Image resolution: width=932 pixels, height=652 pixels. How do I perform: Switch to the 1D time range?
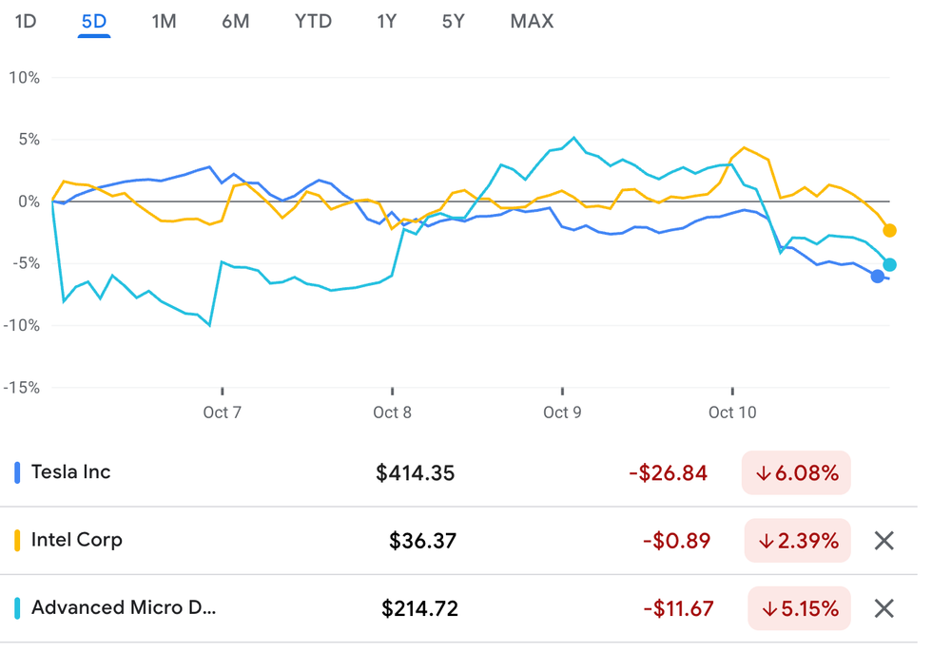pyautogui.click(x=26, y=21)
